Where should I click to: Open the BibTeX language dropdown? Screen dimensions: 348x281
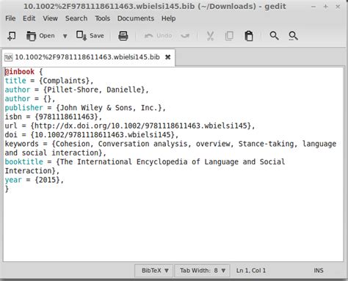154,271
